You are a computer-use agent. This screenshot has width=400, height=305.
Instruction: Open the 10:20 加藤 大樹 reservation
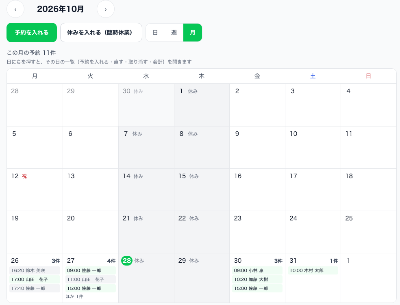point(257,279)
